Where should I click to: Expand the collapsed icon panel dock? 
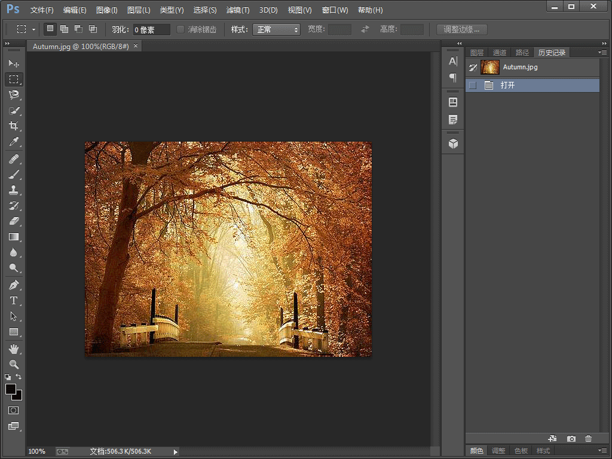(x=460, y=43)
